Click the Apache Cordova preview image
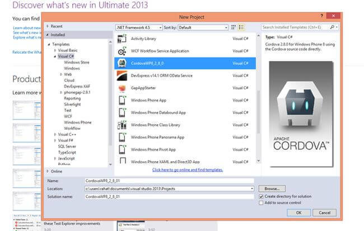The image size is (364, 231). pos(301,114)
